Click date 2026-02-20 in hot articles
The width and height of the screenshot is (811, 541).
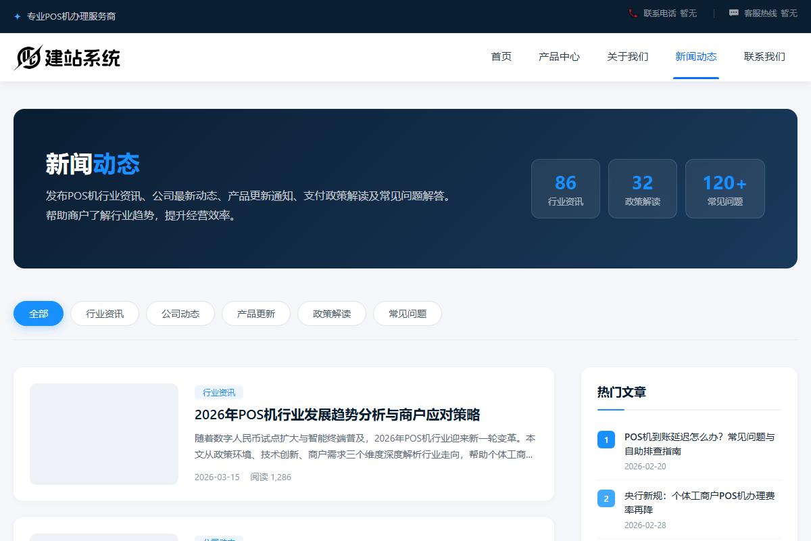coord(645,467)
